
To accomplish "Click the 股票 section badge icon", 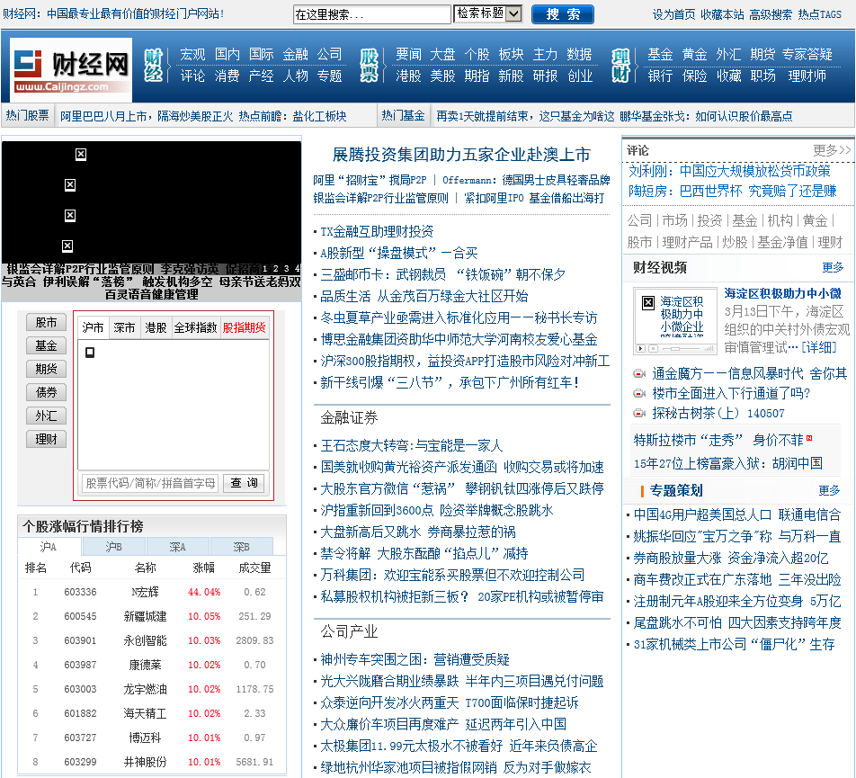I will click(369, 66).
